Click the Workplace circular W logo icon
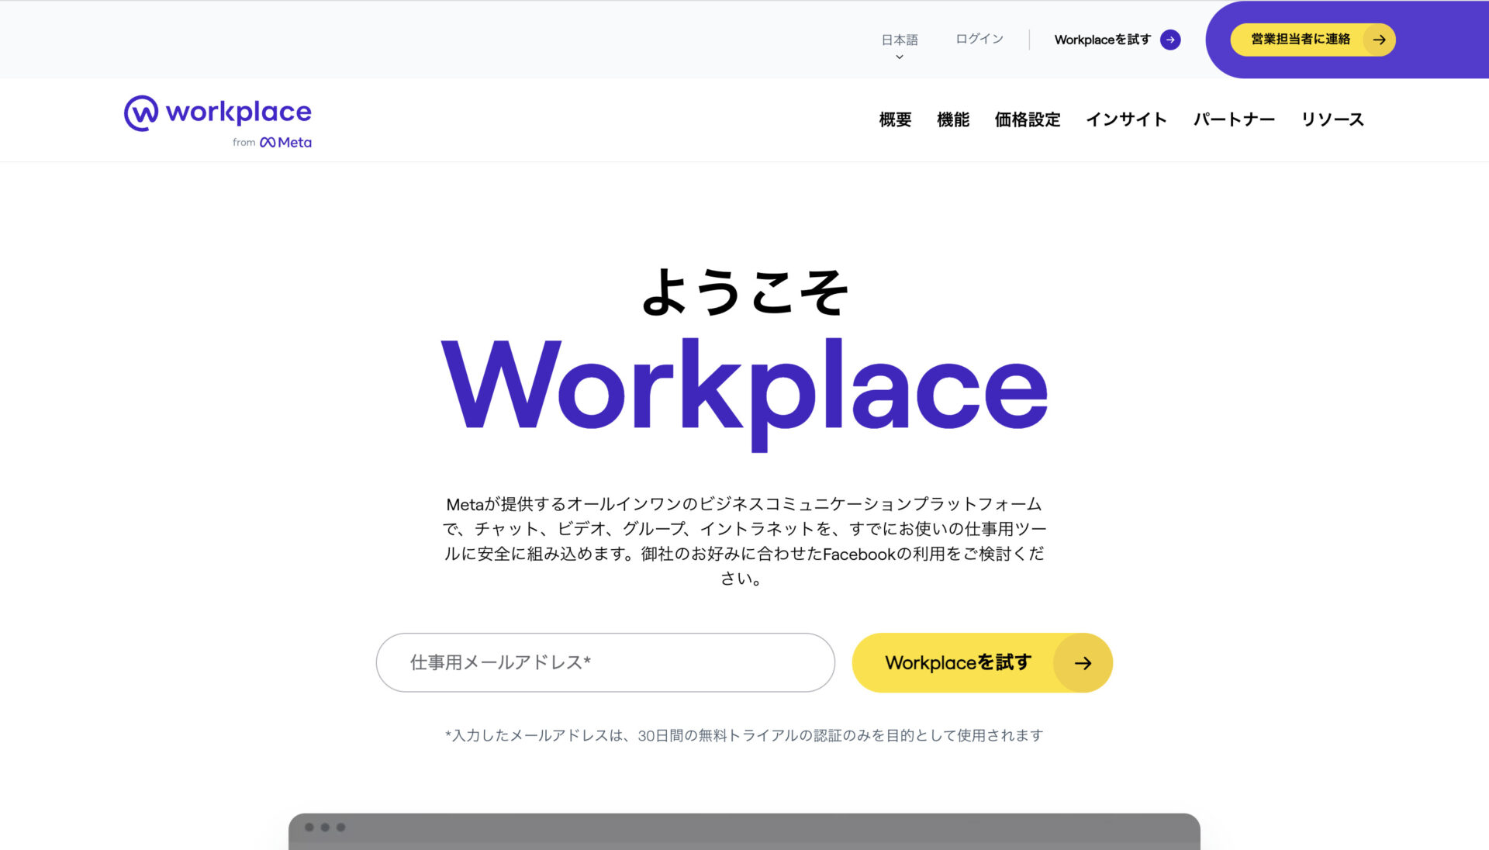 [140, 112]
